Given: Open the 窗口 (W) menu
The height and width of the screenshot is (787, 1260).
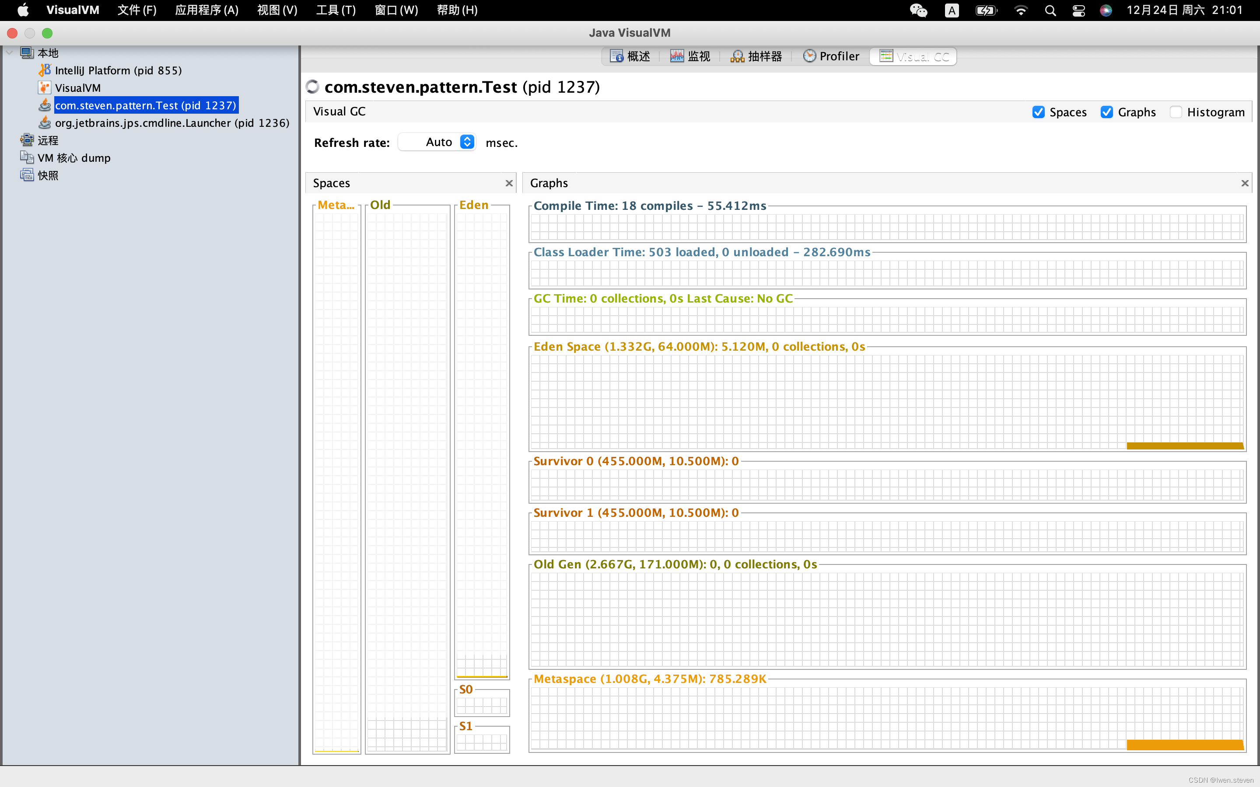Looking at the screenshot, I should 396,10.
